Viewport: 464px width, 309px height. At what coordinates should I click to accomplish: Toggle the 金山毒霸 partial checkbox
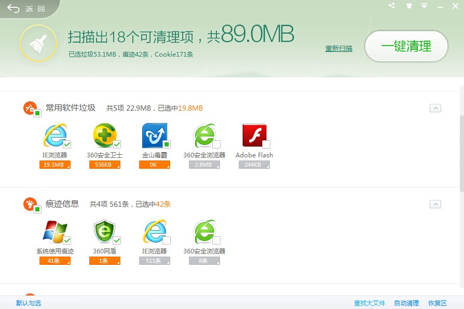click(x=167, y=144)
